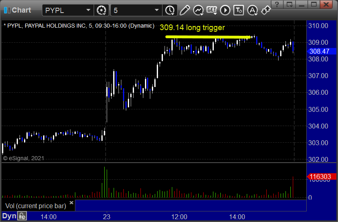The height and width of the screenshot is (222, 338).
Task: Open the interval 5 dropdown
Action: (157, 10)
